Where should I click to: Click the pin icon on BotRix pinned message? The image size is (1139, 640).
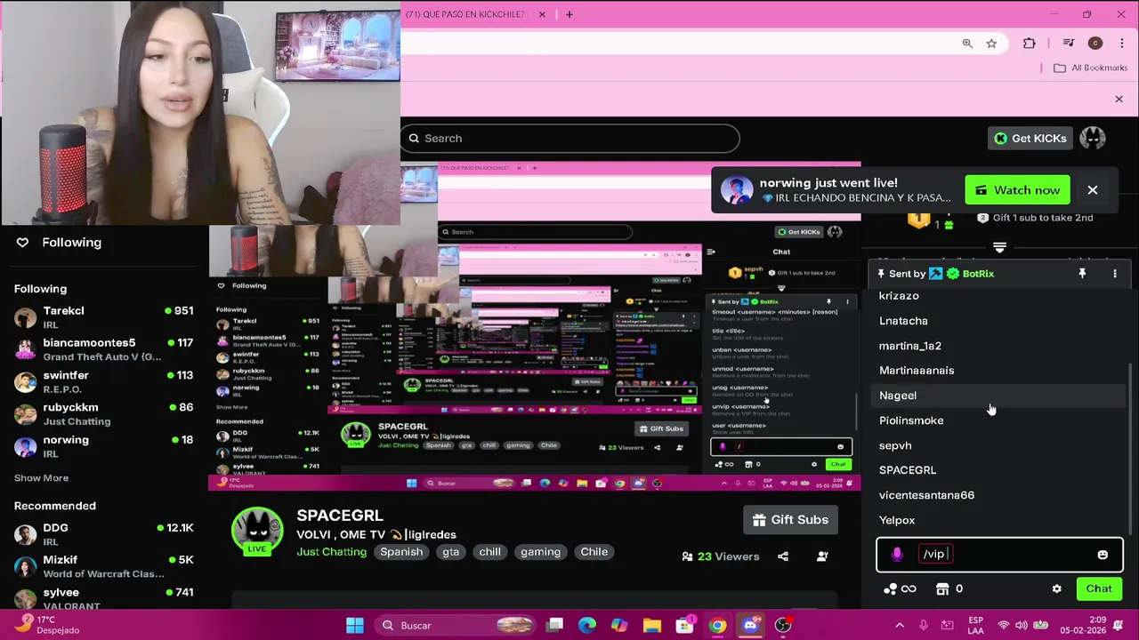[1082, 274]
